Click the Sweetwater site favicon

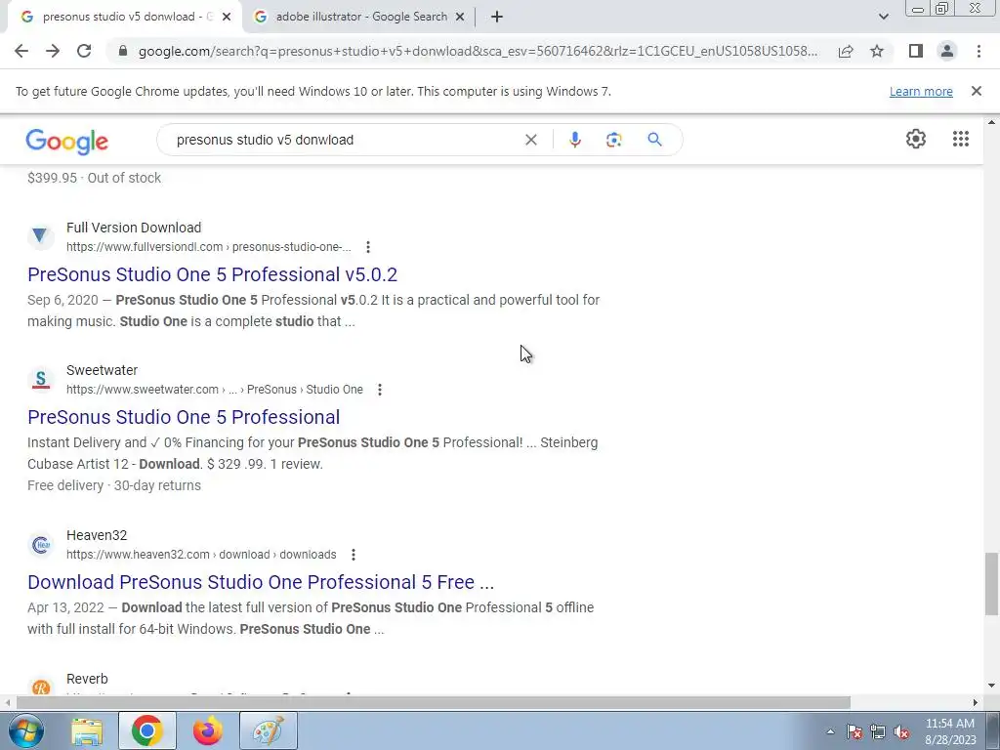coord(41,380)
